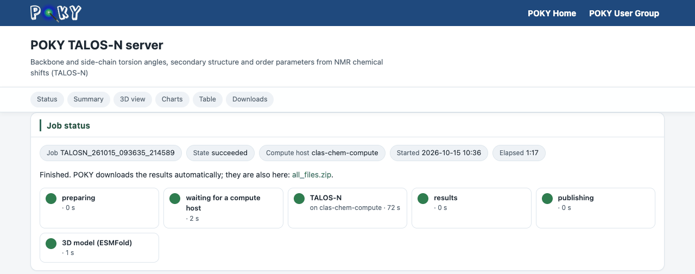Go to the Charts tab
This screenshot has width=695, height=274.
click(x=172, y=99)
